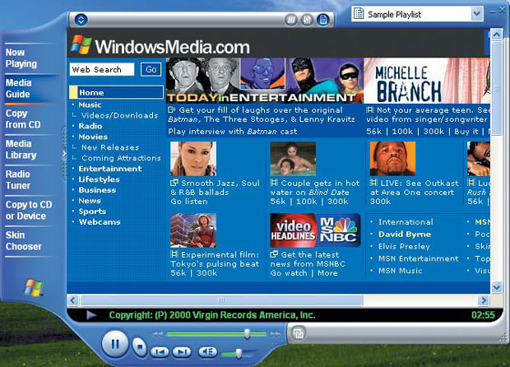Viewport: 510px width, 367px height.
Task: Open the Media Library tab
Action: (21, 149)
